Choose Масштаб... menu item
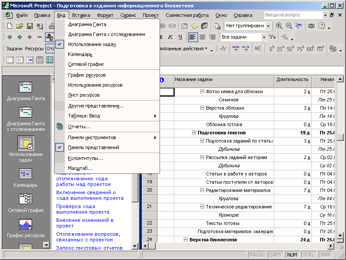 (x=107, y=168)
